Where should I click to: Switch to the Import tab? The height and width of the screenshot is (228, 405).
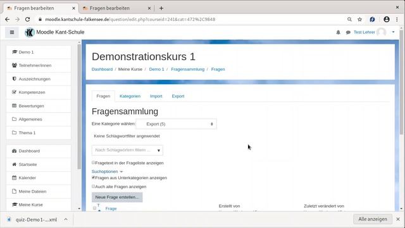tap(156, 96)
